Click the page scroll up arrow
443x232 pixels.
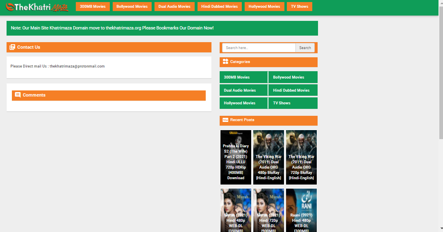pyautogui.click(x=441, y=2)
